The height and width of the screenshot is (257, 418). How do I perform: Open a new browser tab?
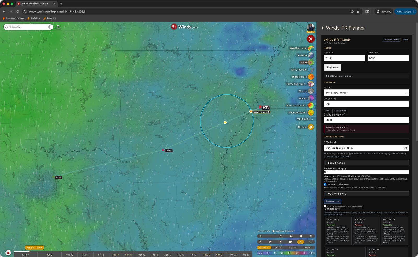click(x=61, y=4)
